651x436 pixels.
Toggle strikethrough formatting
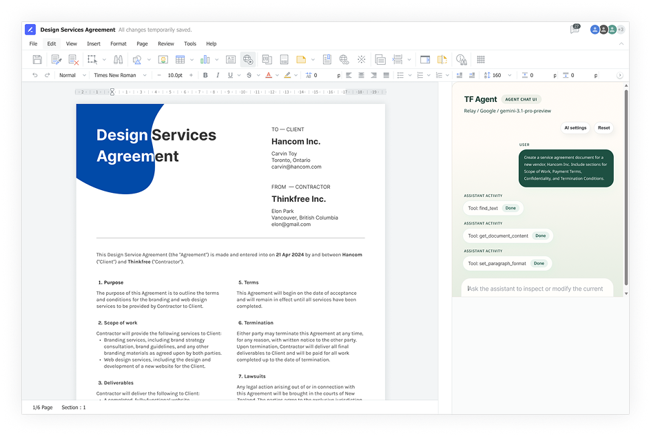pos(249,75)
